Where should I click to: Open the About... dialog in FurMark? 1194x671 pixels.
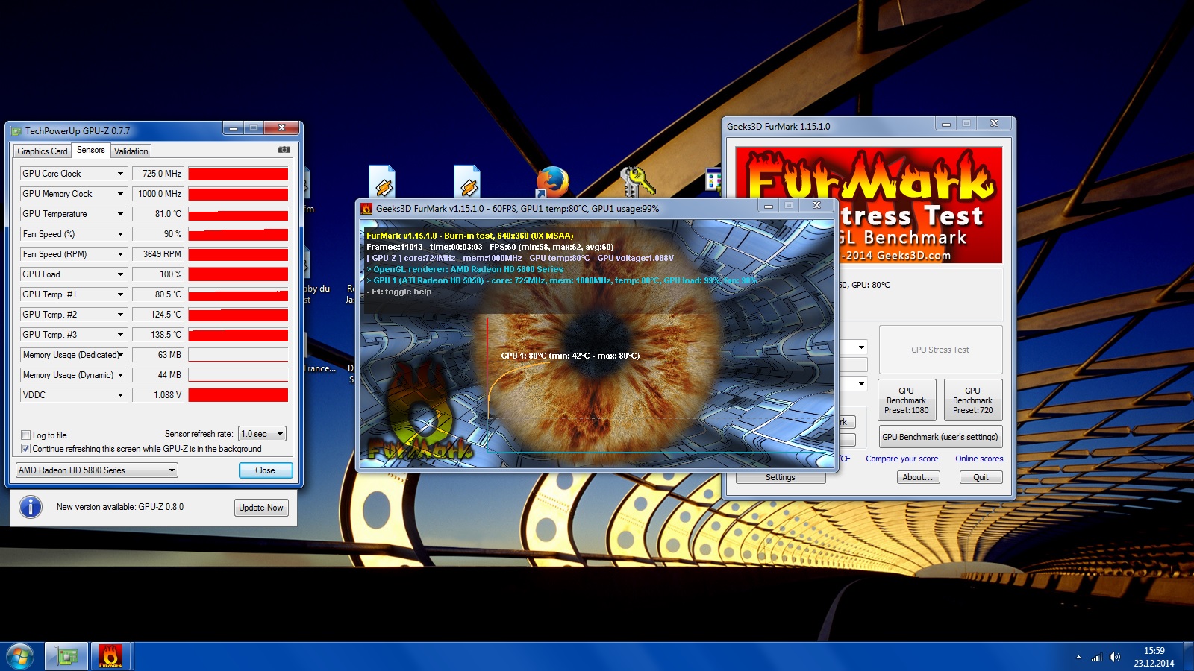[x=918, y=478]
